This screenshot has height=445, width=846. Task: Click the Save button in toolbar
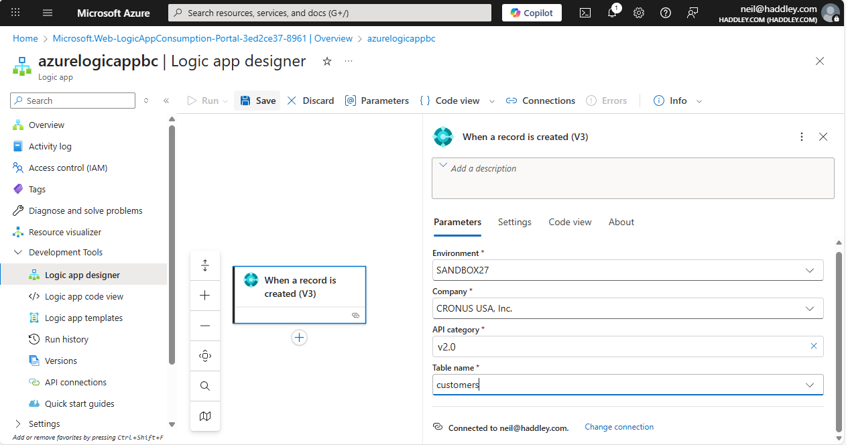point(257,101)
